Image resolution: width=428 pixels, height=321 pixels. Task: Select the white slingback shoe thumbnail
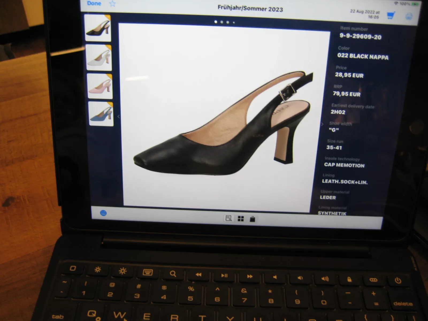coord(100,58)
